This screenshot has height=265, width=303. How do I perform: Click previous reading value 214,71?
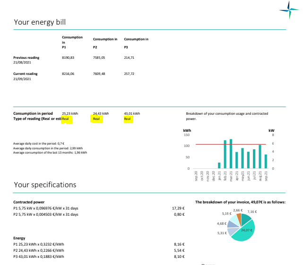[129, 57]
